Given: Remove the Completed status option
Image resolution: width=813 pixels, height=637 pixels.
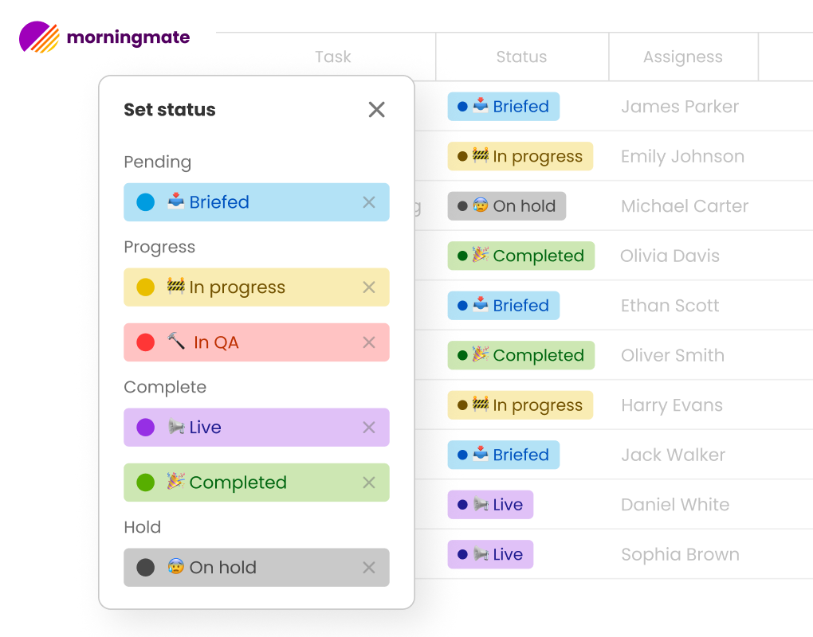Looking at the screenshot, I should (x=369, y=483).
